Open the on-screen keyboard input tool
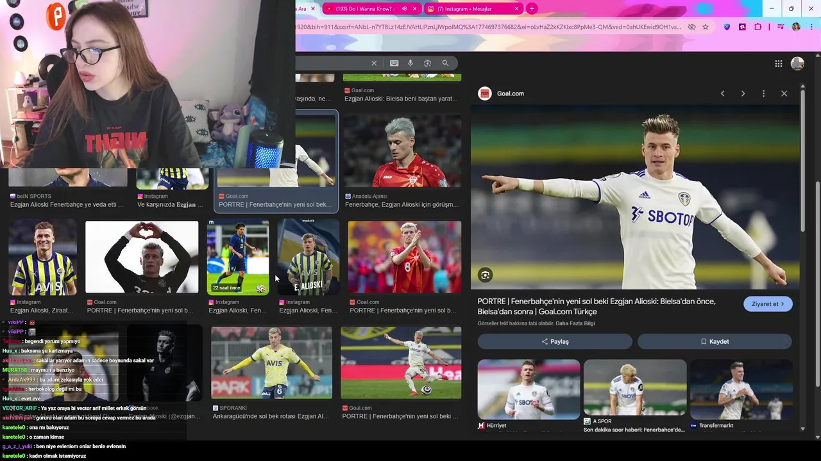This screenshot has height=461, width=821. click(x=394, y=63)
